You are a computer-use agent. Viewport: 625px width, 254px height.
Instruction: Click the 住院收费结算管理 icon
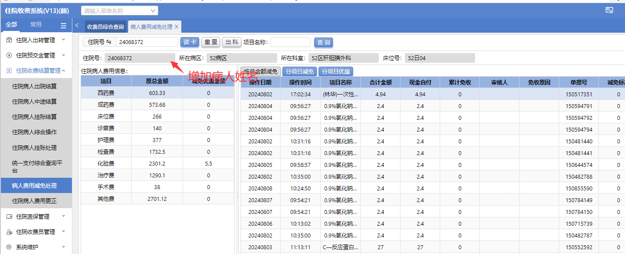(9, 71)
